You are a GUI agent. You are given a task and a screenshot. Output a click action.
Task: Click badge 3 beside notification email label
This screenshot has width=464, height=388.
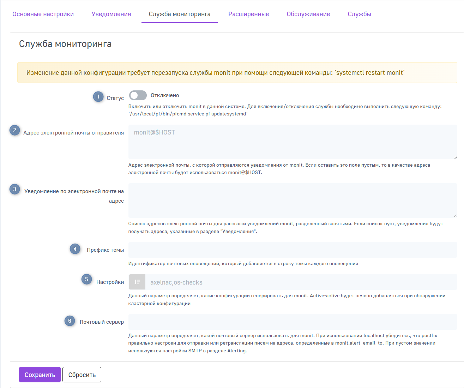point(14,189)
